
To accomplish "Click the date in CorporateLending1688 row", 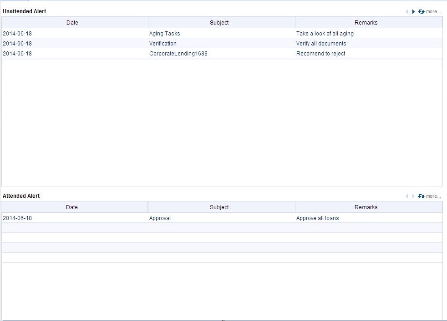I will pos(17,54).
